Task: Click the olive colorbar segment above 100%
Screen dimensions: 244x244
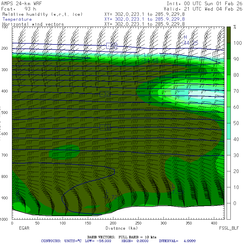Action: (x=229, y=35)
